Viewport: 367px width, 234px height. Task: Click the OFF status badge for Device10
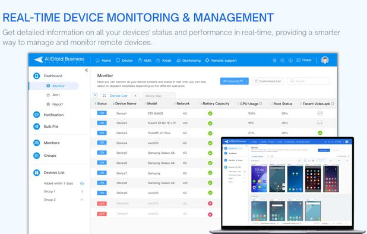pyautogui.click(x=102, y=204)
